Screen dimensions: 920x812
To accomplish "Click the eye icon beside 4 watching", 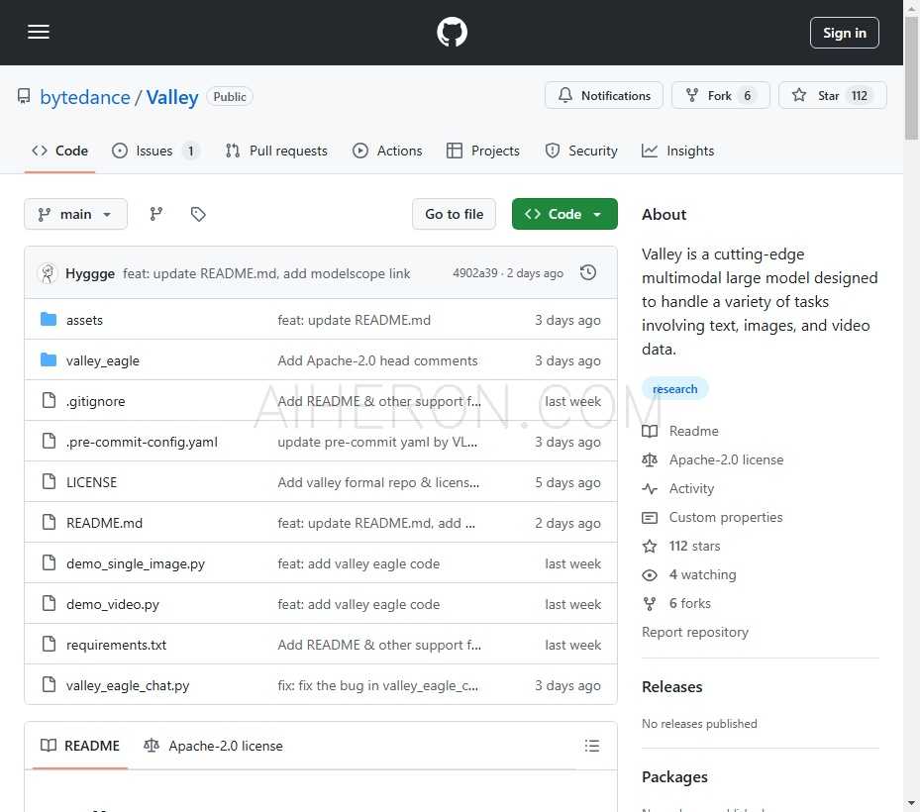I will point(650,575).
